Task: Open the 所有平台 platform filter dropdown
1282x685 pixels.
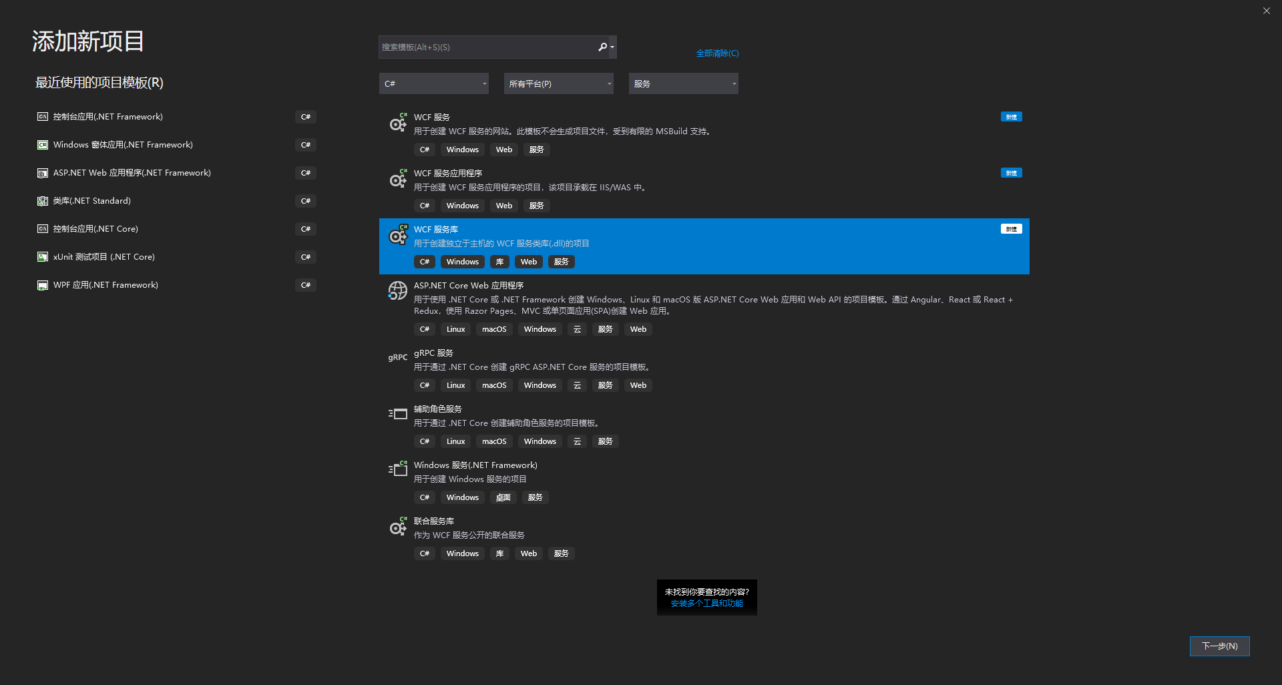Action: [x=559, y=83]
